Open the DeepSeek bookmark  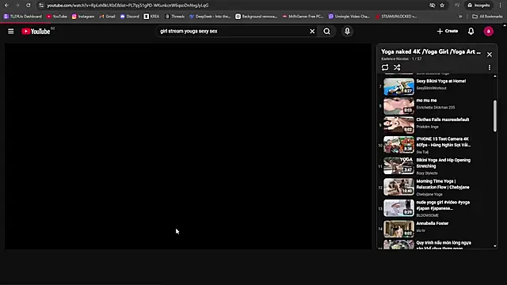click(210, 17)
